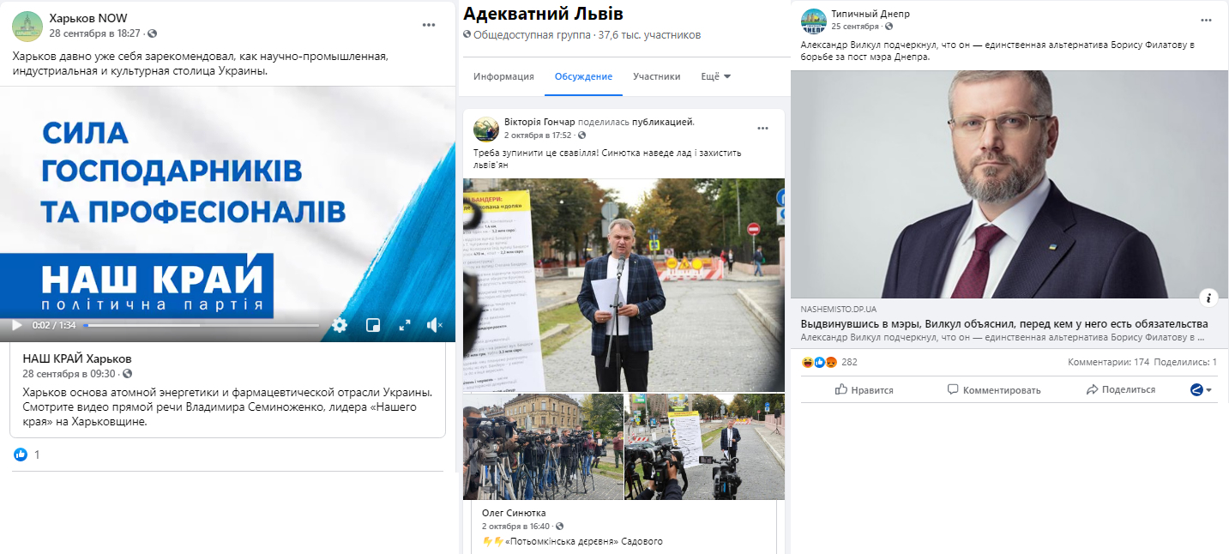1229x554 pixels.
Task: Open the Харьков NOW page avatar
Action: pyautogui.click(x=27, y=26)
